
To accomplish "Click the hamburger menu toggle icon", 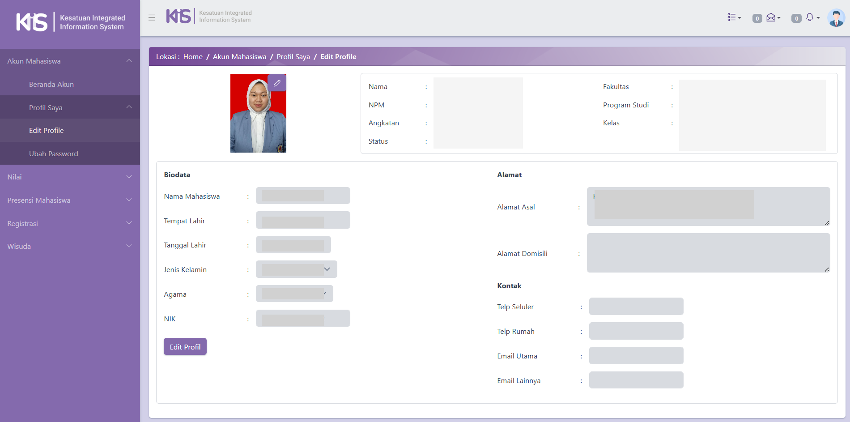I will pos(152,17).
